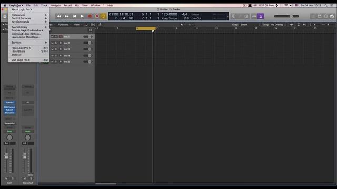The image size is (337, 189).
Task: Solo track Inst 2
Action: pos(56,43)
